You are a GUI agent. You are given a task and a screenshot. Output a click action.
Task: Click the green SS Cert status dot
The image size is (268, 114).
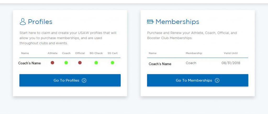(x=113, y=63)
